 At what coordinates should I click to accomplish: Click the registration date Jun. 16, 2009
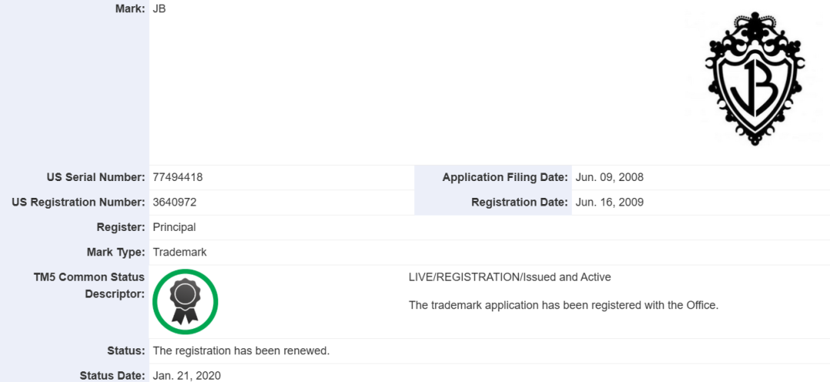[609, 203]
